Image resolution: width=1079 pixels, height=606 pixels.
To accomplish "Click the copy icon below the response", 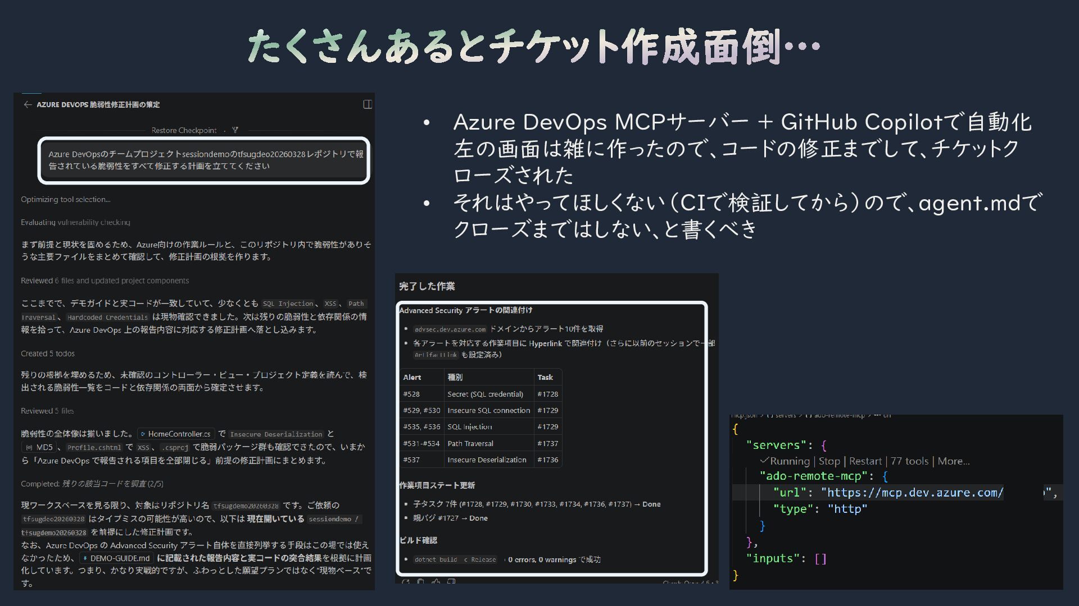I will 420,582.
